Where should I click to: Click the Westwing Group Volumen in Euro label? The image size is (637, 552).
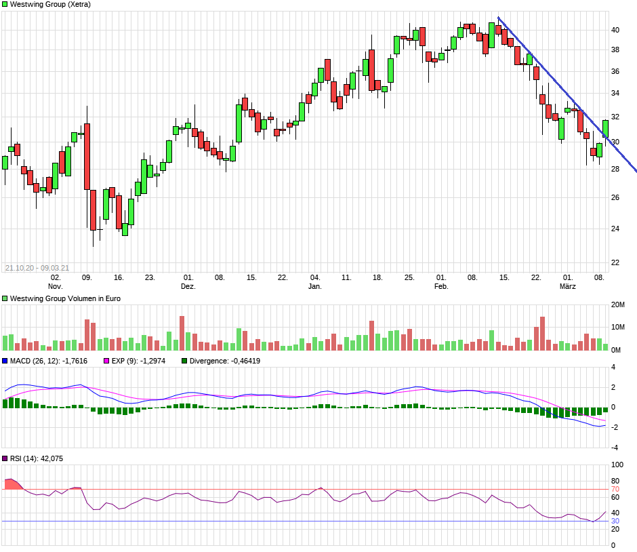click(65, 298)
